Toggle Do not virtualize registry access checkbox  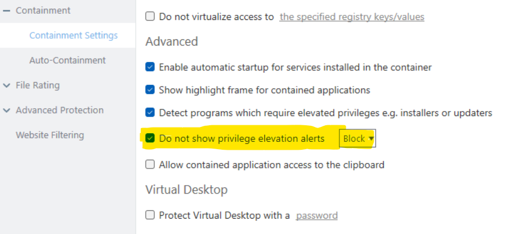(x=150, y=17)
